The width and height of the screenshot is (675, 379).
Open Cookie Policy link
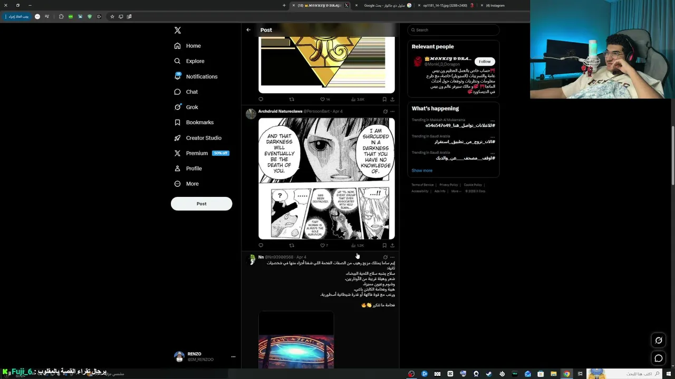coord(473,185)
